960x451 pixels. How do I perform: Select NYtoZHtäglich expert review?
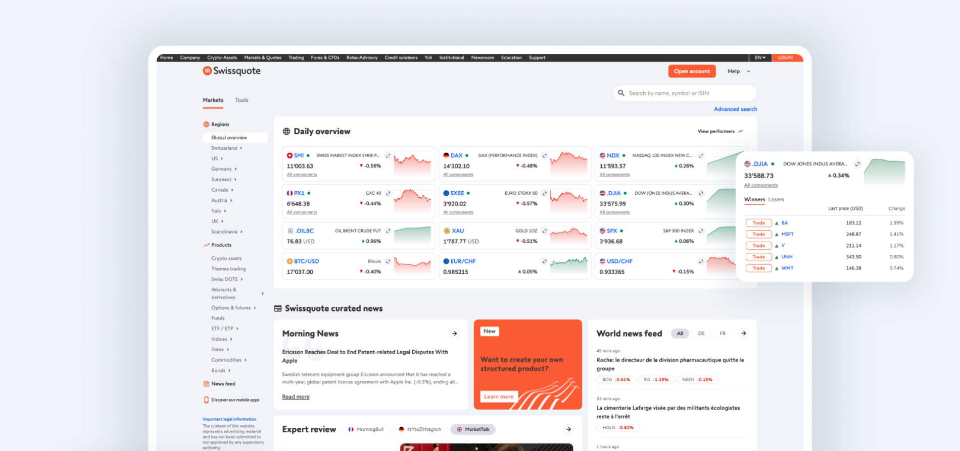pos(420,429)
